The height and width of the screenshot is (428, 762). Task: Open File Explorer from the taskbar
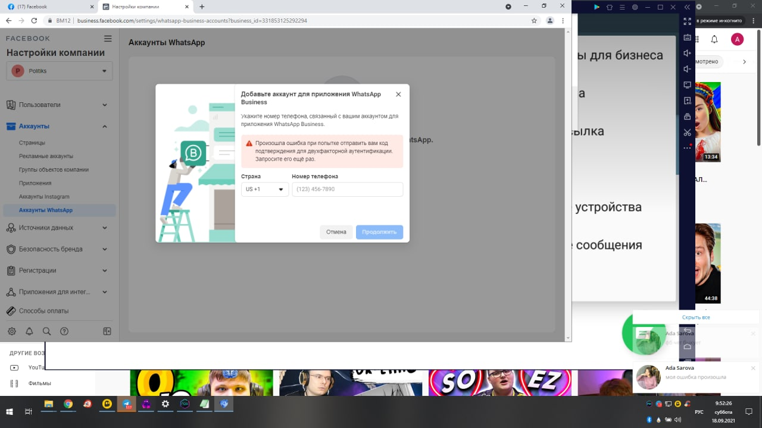(49, 404)
